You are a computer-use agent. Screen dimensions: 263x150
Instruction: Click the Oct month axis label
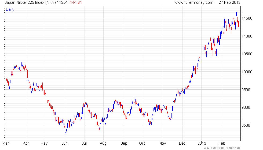[x=142, y=144]
